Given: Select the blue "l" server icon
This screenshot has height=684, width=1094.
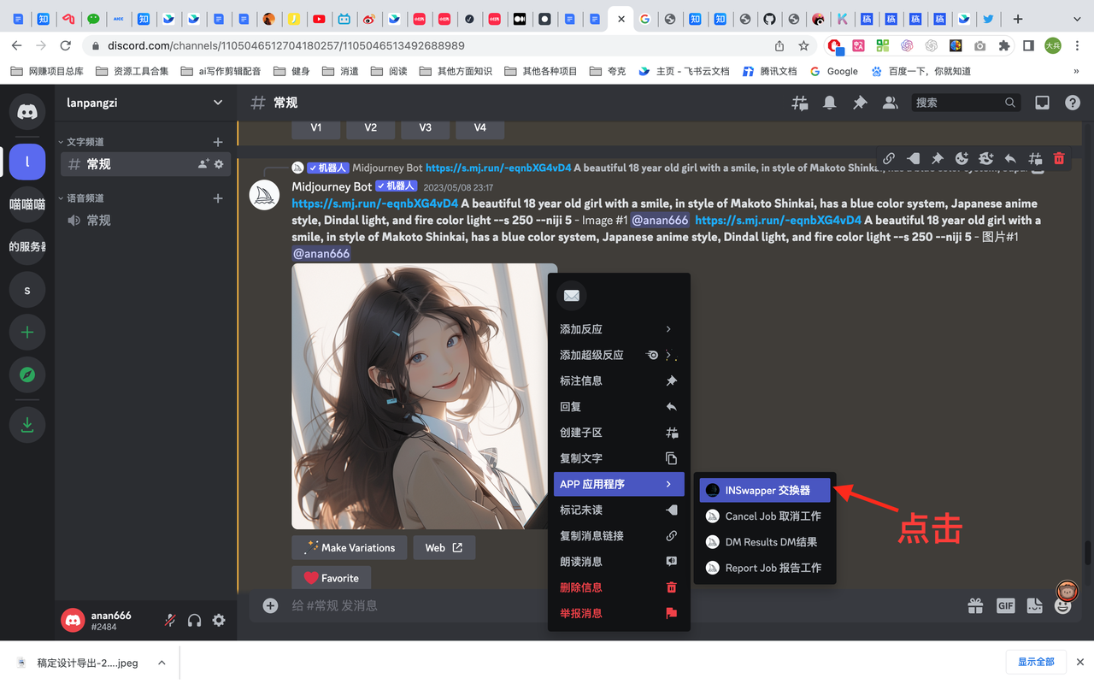Looking at the screenshot, I should point(27,162).
